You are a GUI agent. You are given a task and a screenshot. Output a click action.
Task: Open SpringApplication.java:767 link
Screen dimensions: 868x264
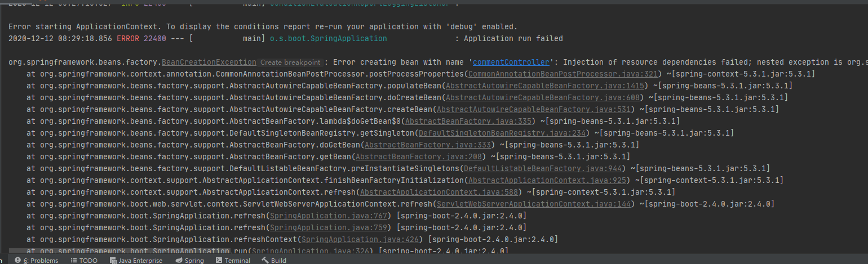coord(329,216)
